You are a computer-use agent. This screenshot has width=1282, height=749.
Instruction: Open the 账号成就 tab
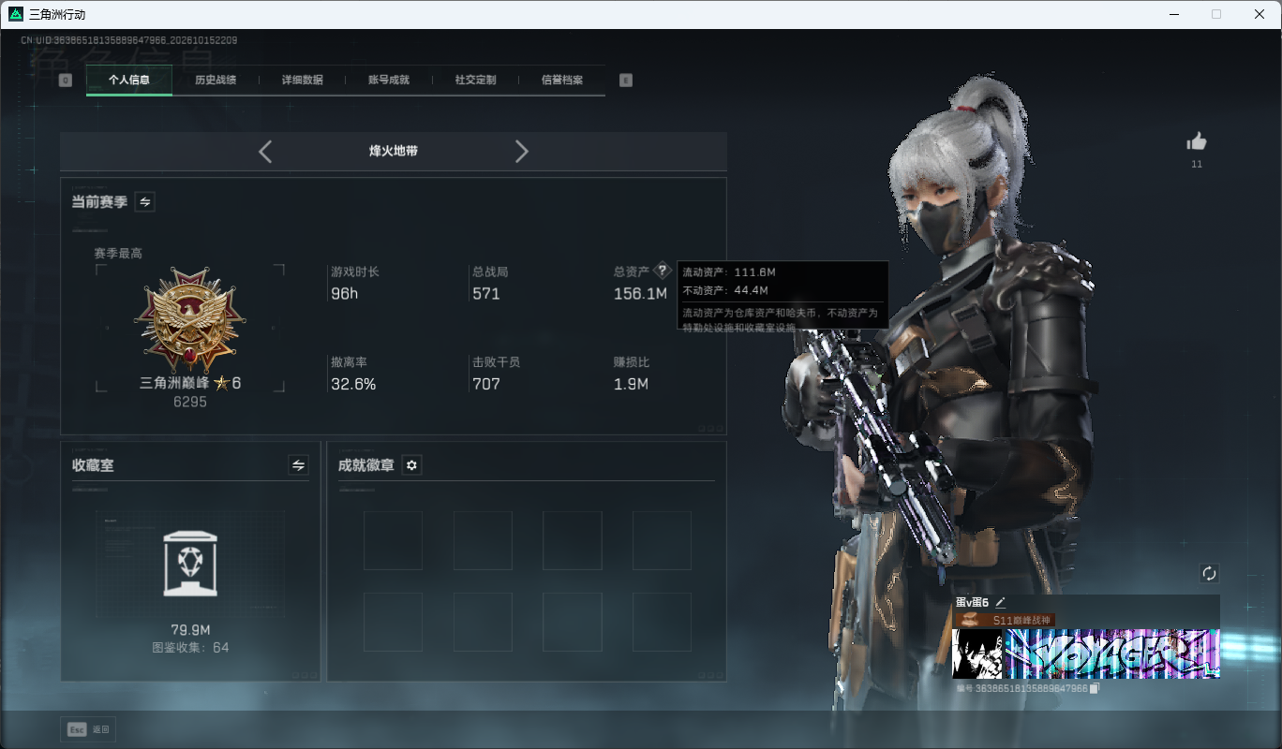(389, 81)
